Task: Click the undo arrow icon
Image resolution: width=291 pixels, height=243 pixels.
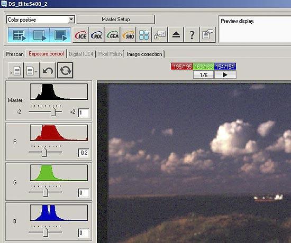Action: [48, 70]
